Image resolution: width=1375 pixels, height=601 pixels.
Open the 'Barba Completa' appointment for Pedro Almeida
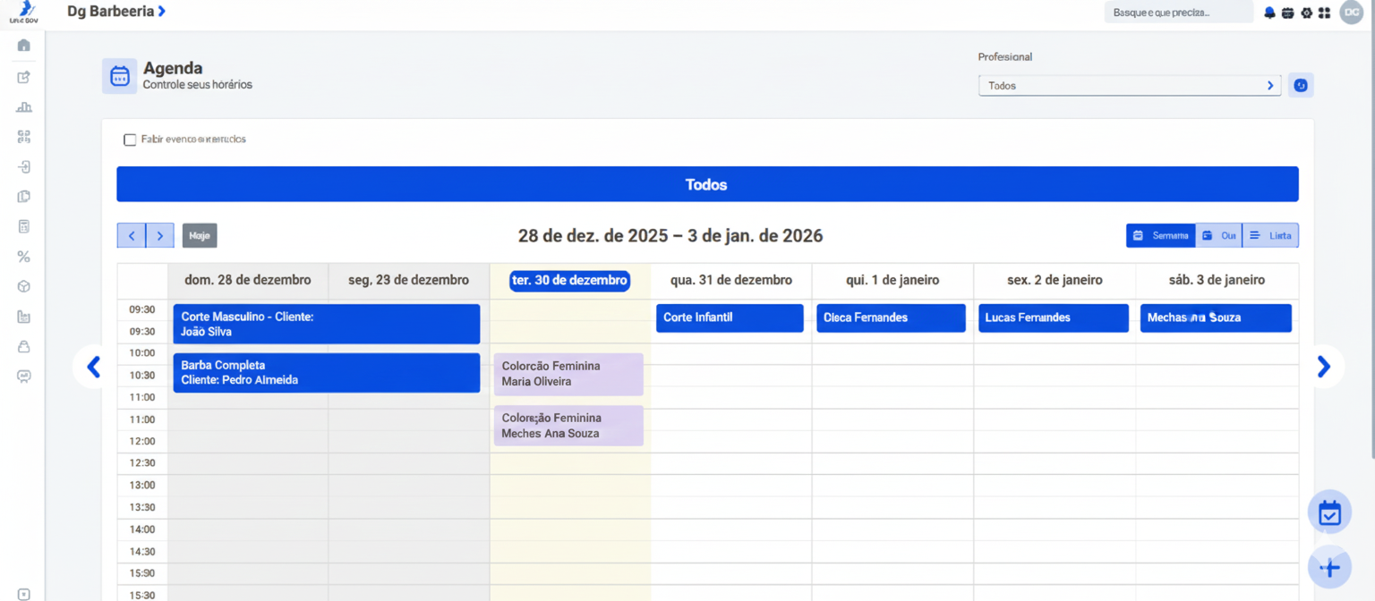click(326, 373)
